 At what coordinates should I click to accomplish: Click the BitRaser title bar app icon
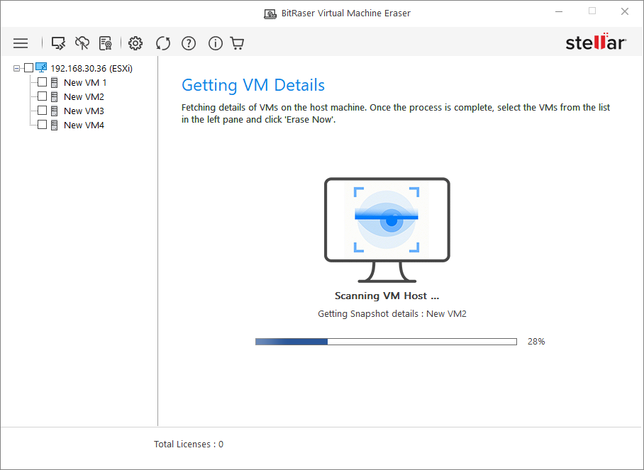270,14
